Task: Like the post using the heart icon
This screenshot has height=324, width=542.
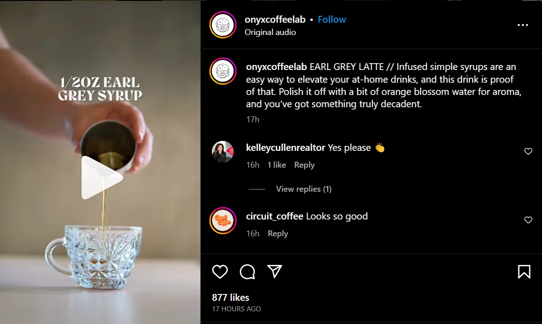Action: pyautogui.click(x=220, y=272)
